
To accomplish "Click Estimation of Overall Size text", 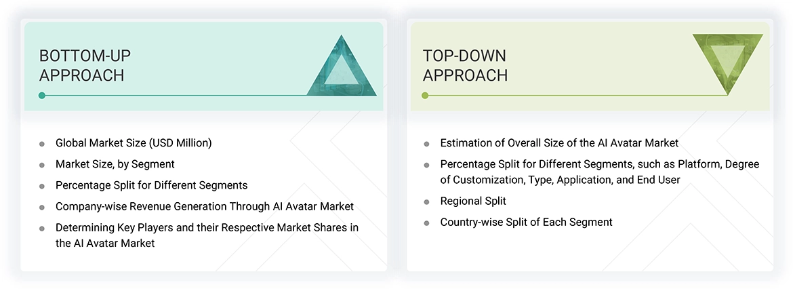I will point(559,143).
